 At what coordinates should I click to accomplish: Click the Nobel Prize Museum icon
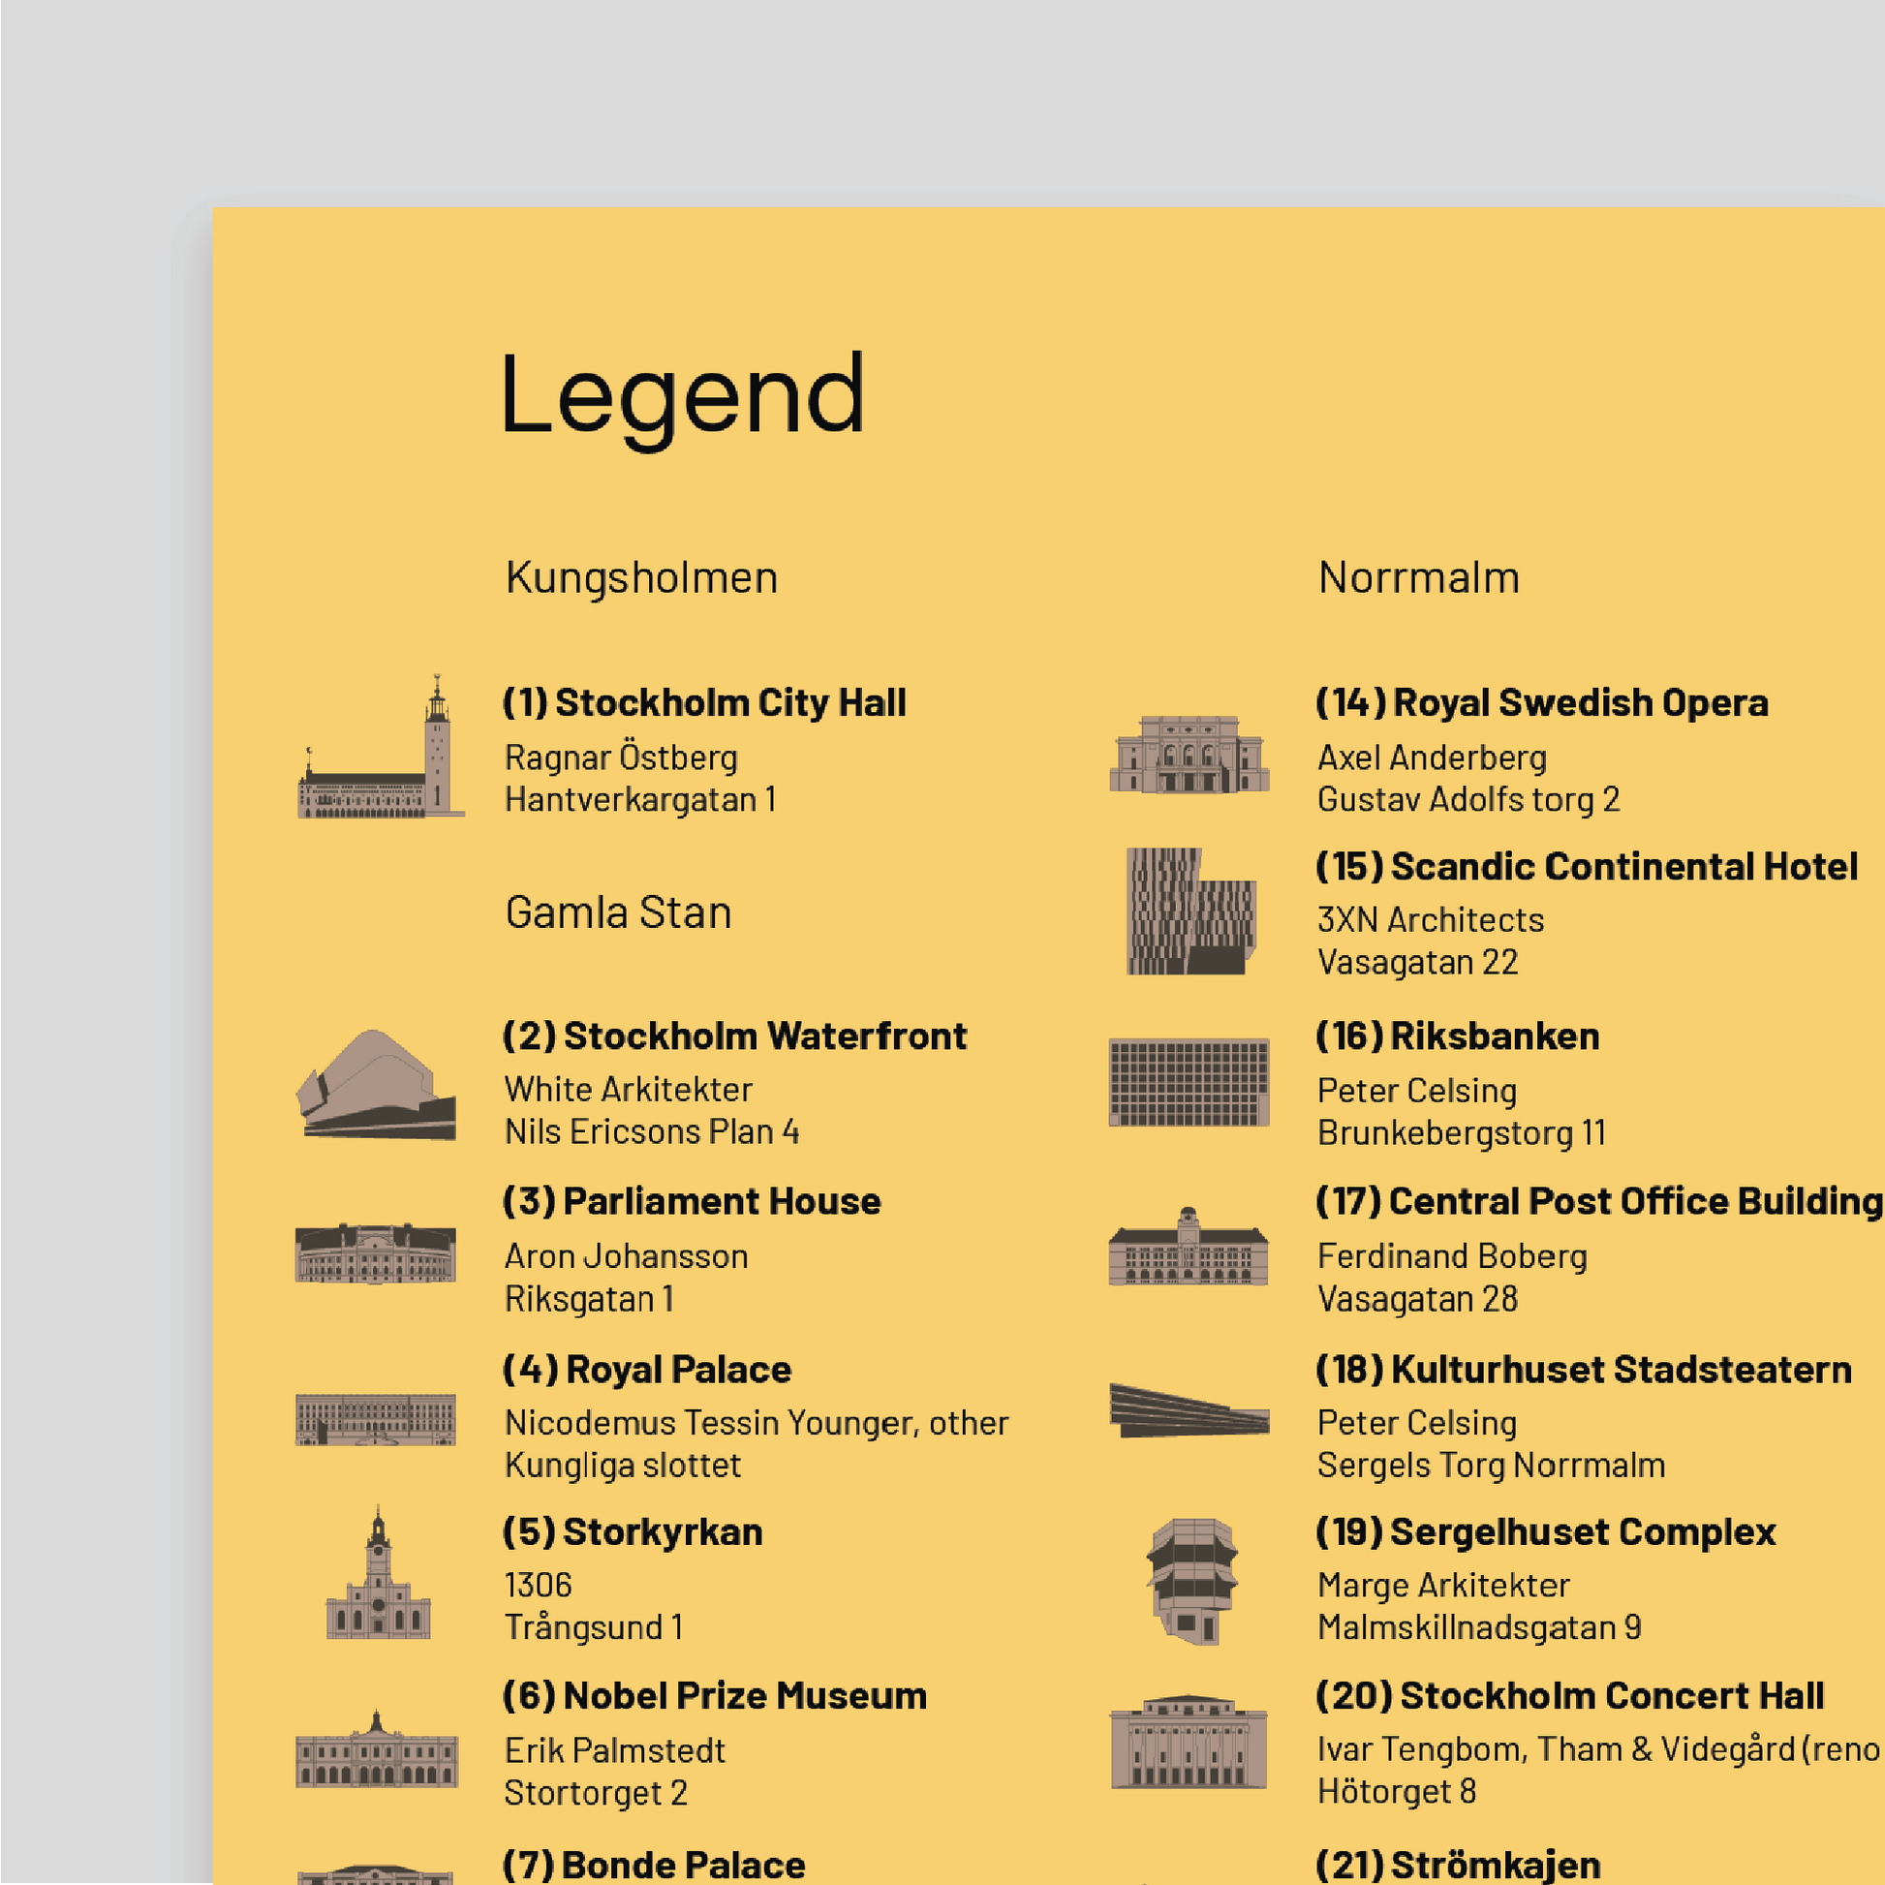click(x=377, y=1752)
